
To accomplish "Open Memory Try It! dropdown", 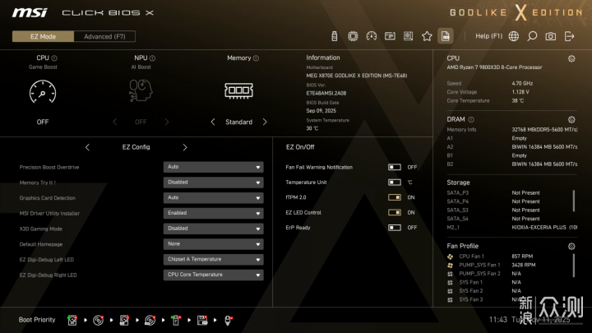I will pyautogui.click(x=213, y=183).
